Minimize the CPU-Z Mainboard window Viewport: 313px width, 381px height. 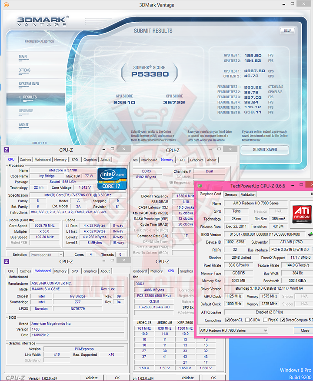click(104, 261)
